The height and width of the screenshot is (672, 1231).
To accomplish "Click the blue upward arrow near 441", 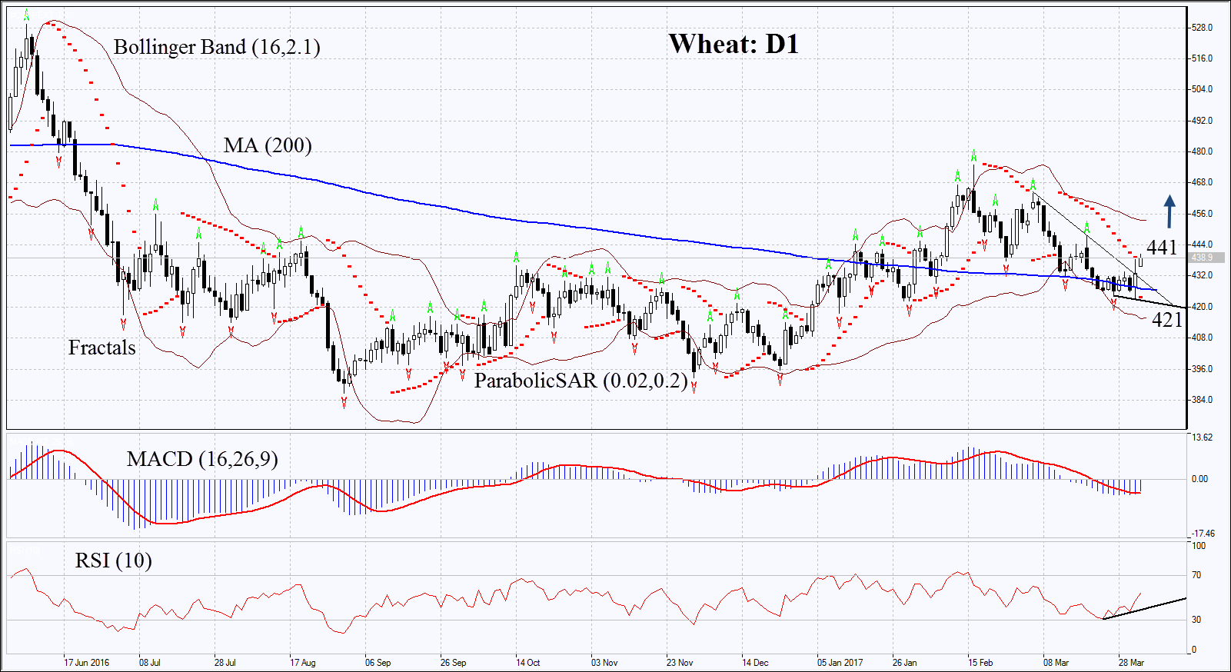I will click(1169, 211).
